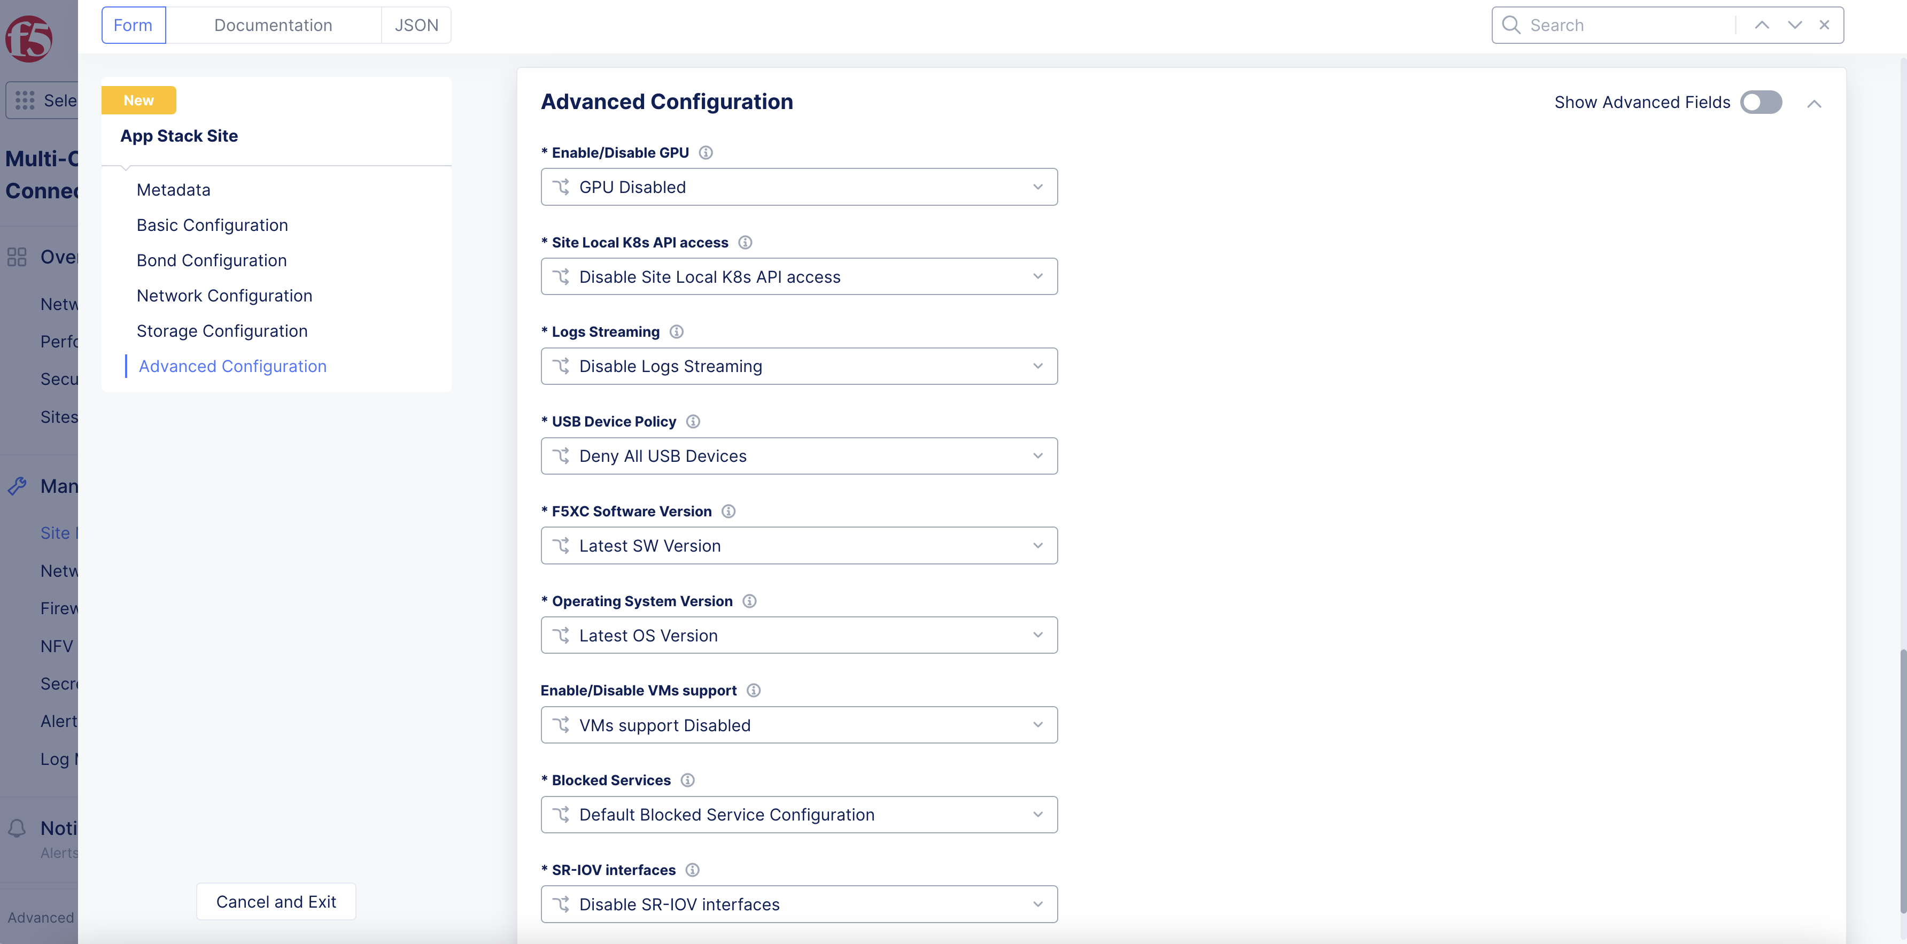Open the Documentation tab

pyautogui.click(x=273, y=25)
